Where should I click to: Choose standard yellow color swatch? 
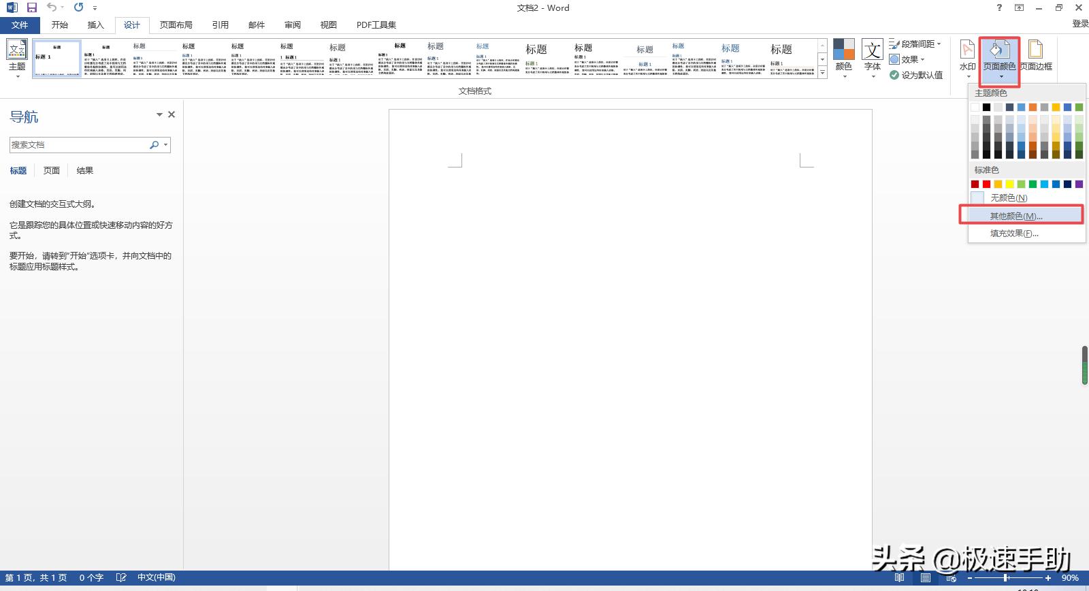(1009, 184)
